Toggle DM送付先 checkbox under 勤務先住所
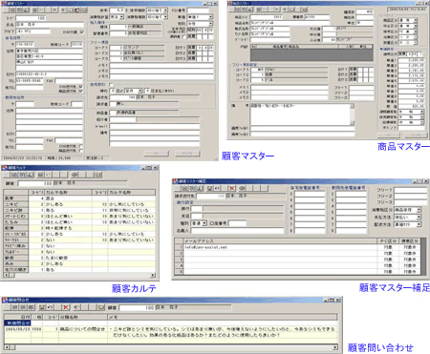430x354 pixels. (x=80, y=146)
